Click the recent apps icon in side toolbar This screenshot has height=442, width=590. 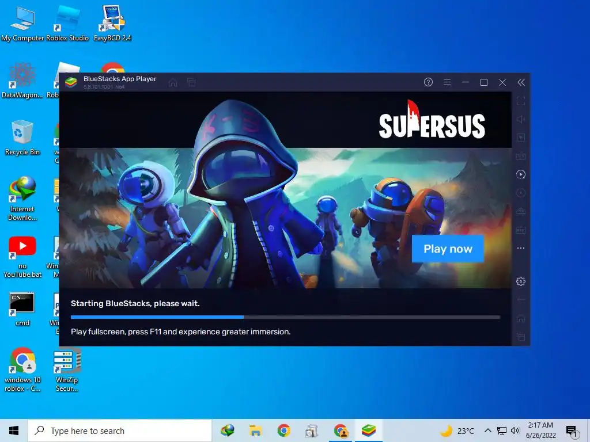click(521, 337)
